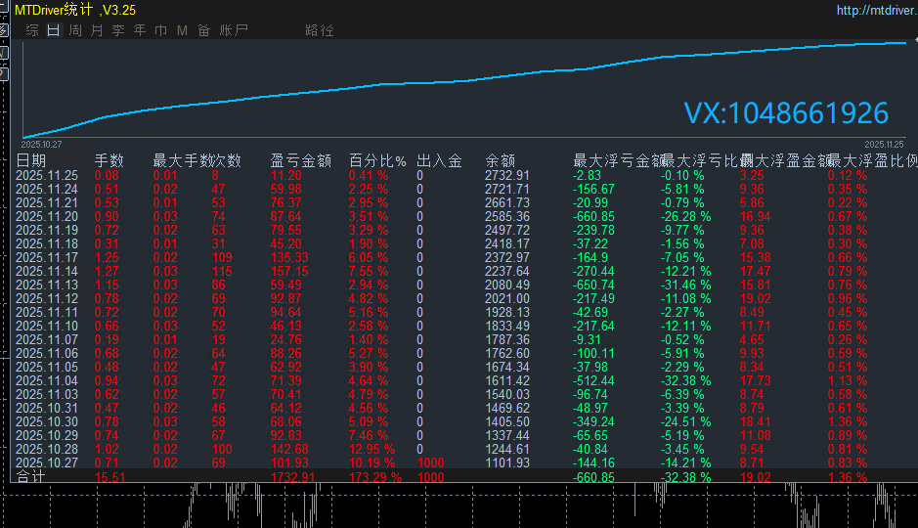Select the M tab
Viewport: 918px width, 528px height.
coord(182,30)
